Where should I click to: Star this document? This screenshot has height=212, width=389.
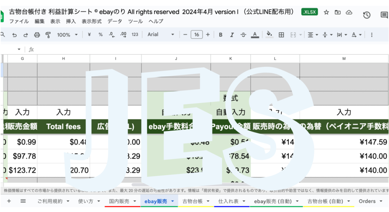coord(326,12)
